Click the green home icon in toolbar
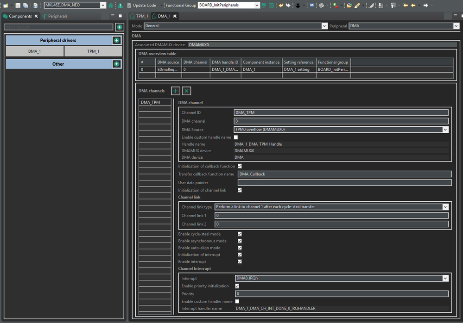463x323 pixels. 111,5
